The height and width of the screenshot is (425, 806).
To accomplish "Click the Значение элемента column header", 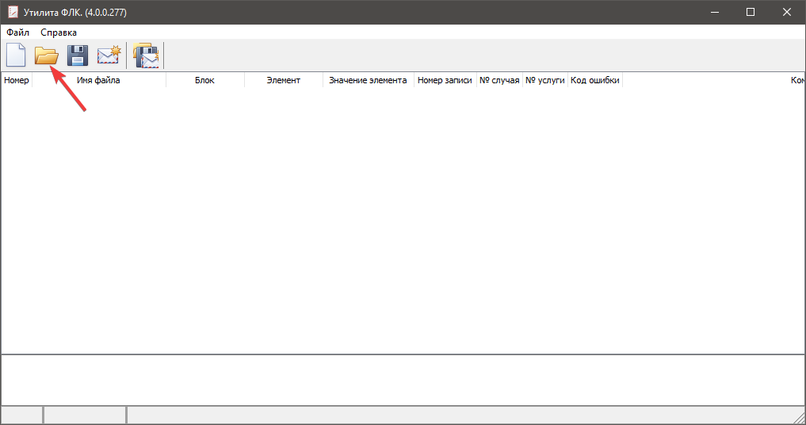I will 368,80.
